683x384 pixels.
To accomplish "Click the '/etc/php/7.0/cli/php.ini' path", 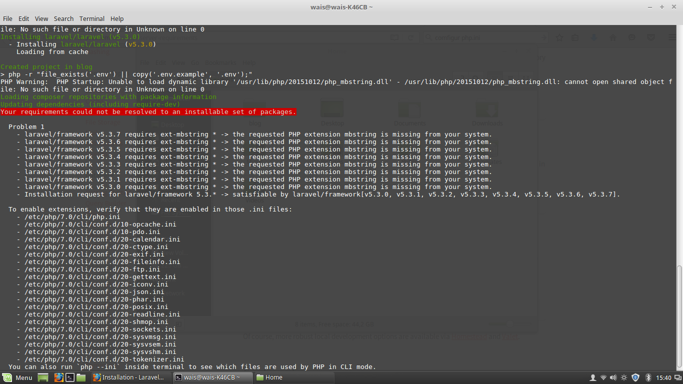I will [x=72, y=216].
